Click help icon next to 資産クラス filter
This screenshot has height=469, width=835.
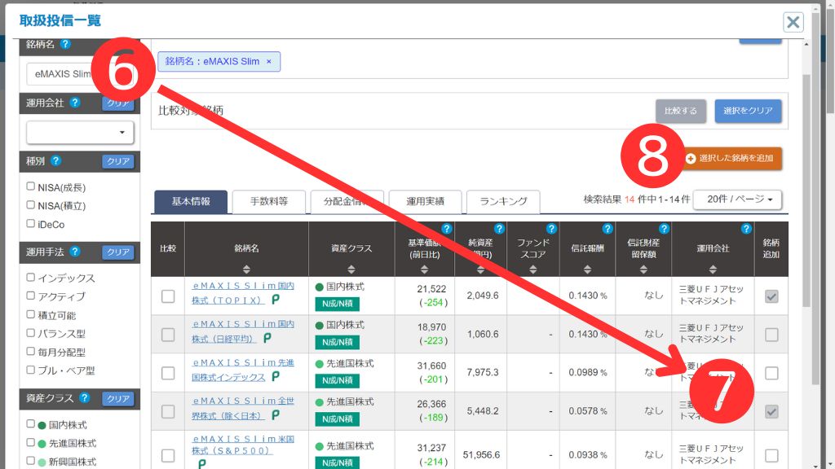click(x=84, y=397)
